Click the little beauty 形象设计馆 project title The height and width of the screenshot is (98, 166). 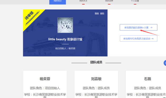click(65, 39)
